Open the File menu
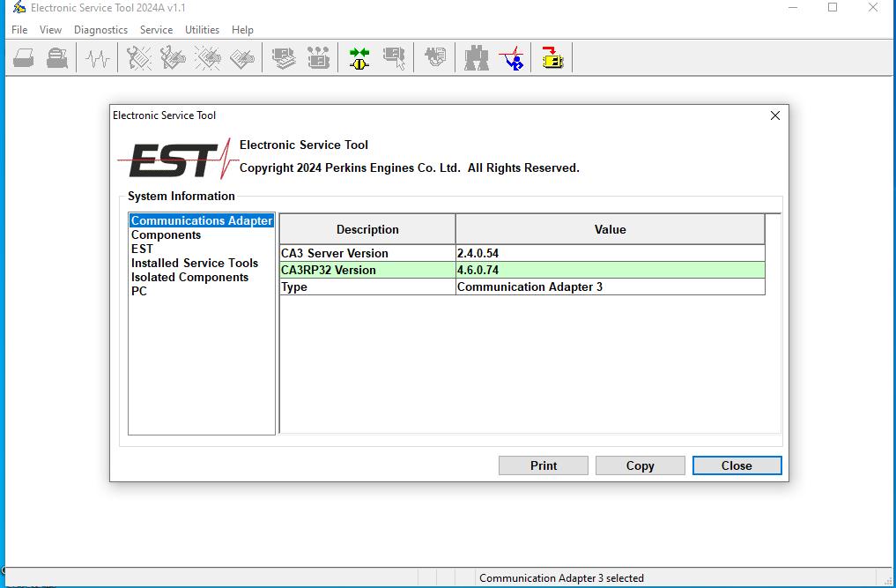 point(19,30)
